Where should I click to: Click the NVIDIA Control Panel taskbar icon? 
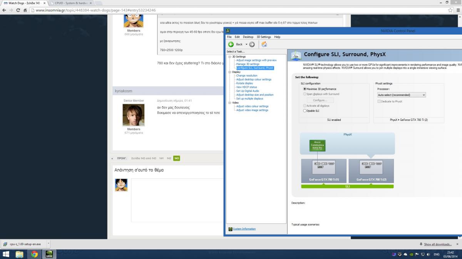coord(49,254)
